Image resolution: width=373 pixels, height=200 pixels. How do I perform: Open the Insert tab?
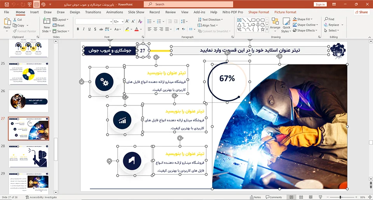pos(34,12)
